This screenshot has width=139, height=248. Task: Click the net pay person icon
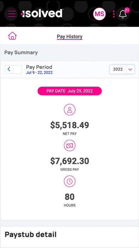click(x=69, y=109)
